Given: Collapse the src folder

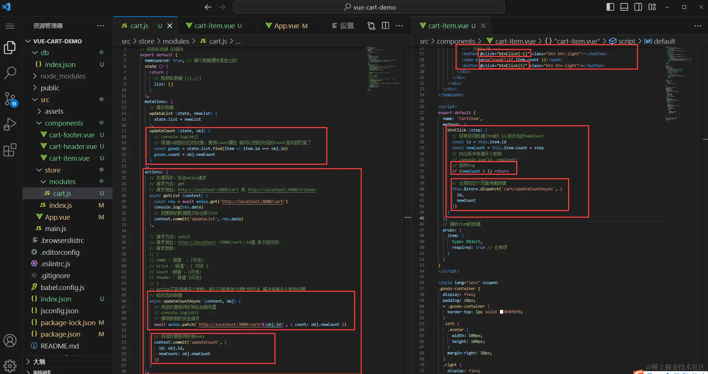Looking at the screenshot, I should 68,100.
